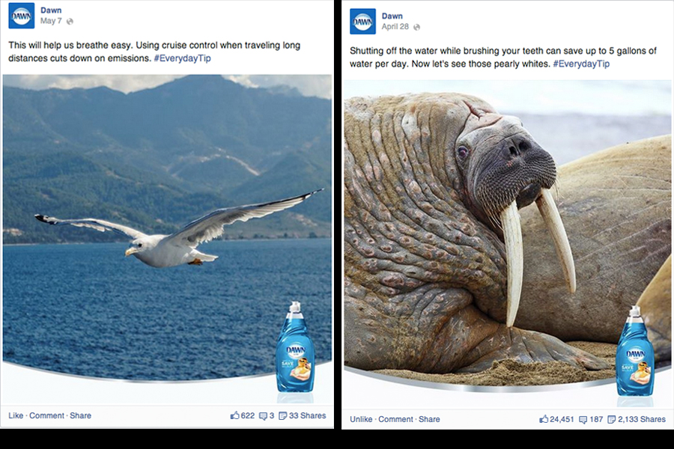Open #EverydayTip hashtag in April 28 post

point(581,64)
